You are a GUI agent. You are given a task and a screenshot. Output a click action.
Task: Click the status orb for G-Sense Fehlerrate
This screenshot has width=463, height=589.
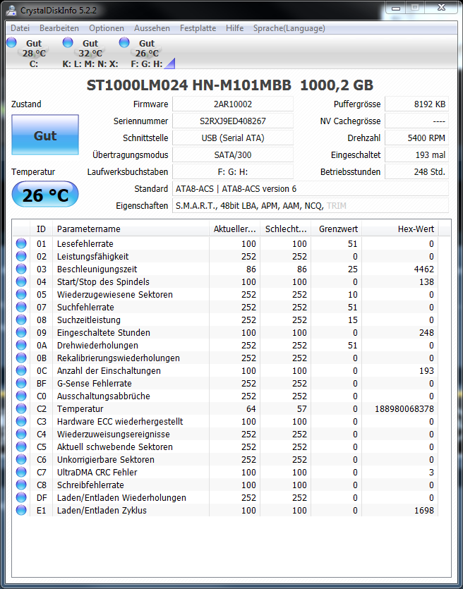pos(21,383)
